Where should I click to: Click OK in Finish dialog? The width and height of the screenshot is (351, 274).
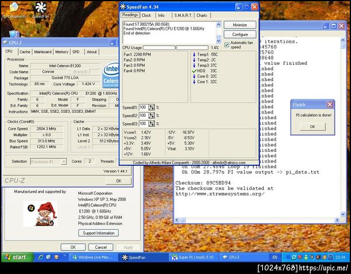[312, 127]
